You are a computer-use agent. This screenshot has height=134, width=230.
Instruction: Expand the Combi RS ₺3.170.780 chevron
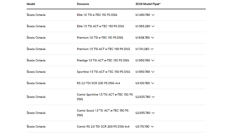(x=152, y=127)
